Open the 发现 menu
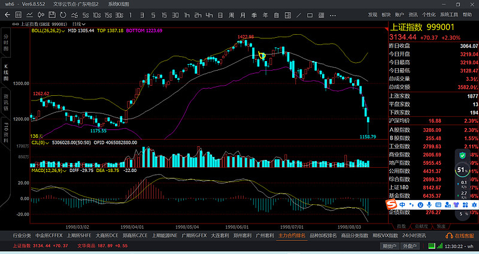This screenshot has height=254, width=479. point(372,14)
